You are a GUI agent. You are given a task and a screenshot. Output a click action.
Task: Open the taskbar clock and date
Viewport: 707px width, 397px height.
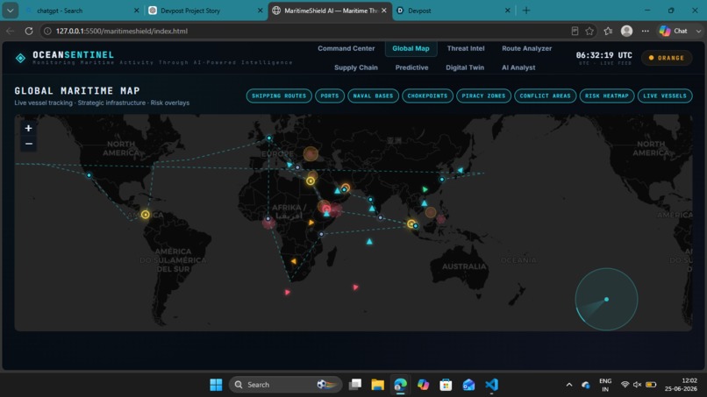681,385
